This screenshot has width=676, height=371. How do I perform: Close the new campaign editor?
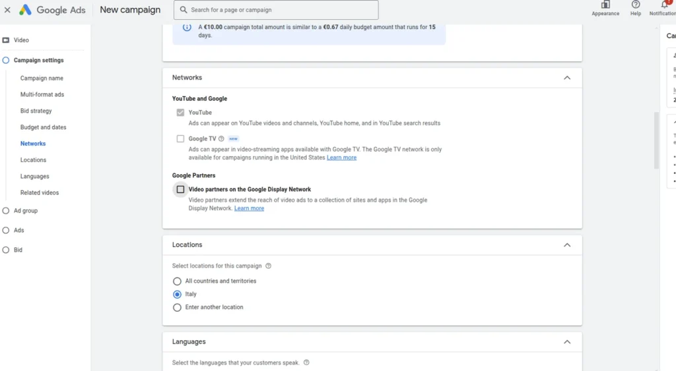pyautogui.click(x=7, y=10)
